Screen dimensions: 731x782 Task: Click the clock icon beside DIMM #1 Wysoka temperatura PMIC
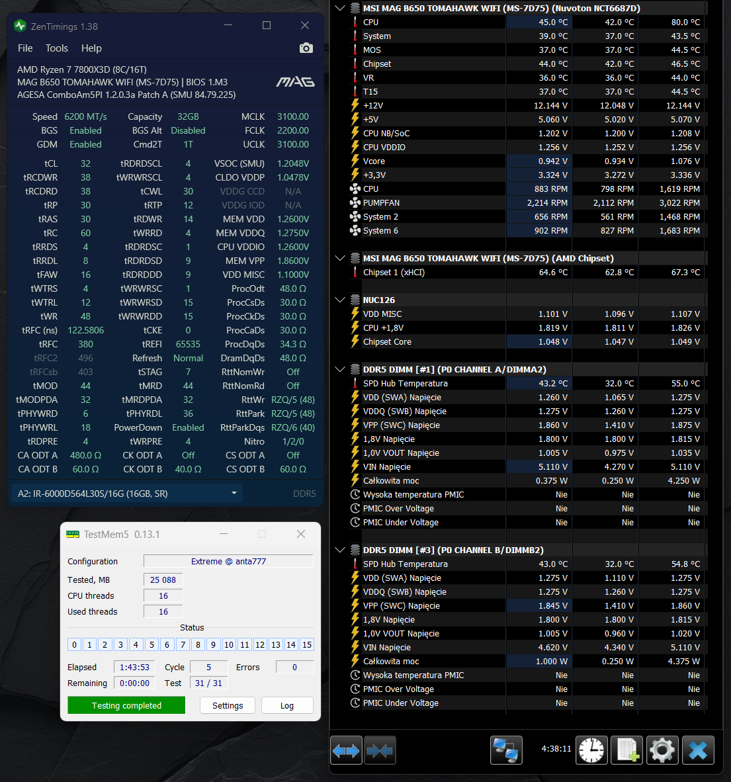point(355,494)
